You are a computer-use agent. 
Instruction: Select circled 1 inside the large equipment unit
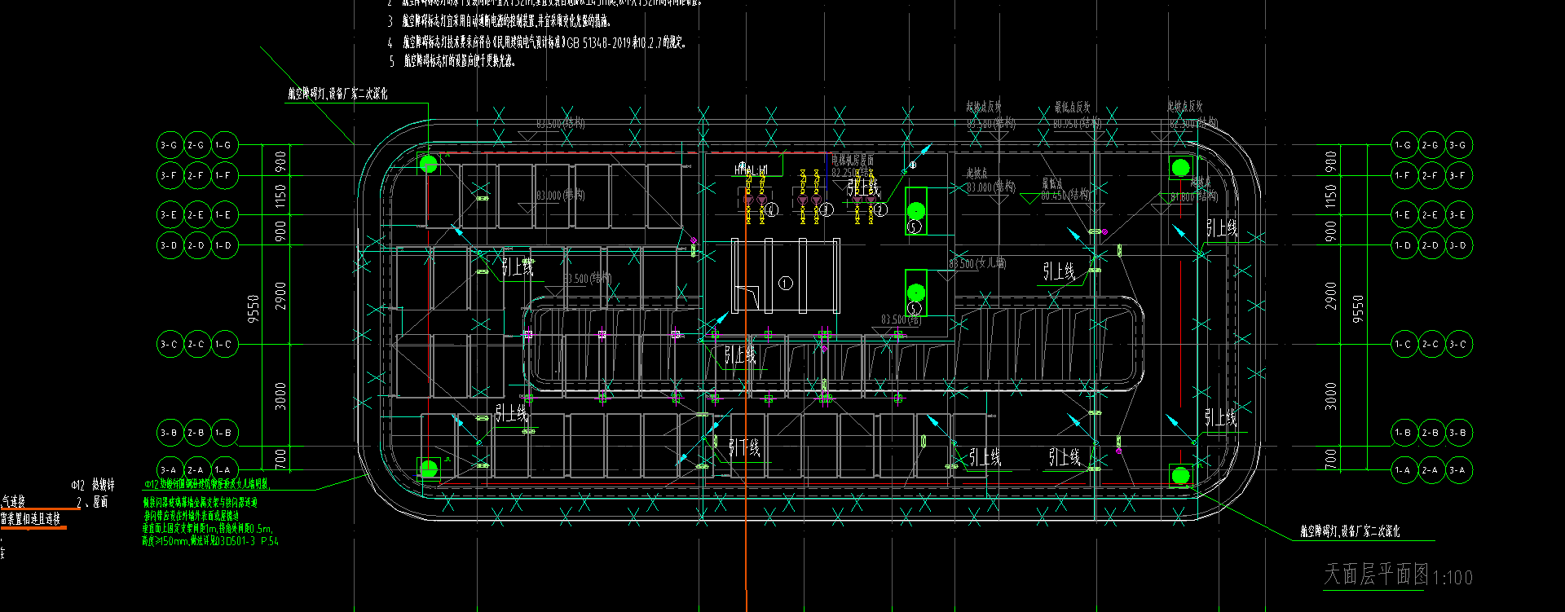(x=786, y=284)
